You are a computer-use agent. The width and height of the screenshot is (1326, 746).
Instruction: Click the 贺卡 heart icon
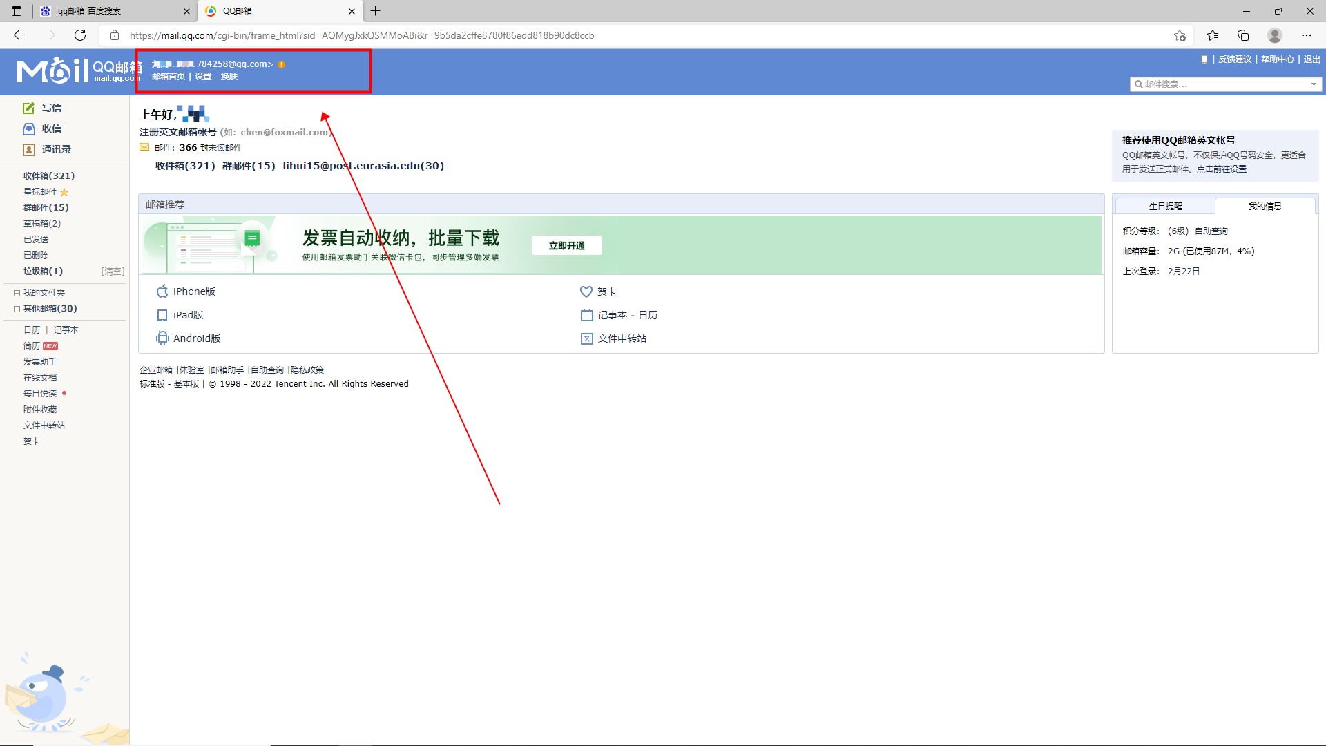coord(586,291)
